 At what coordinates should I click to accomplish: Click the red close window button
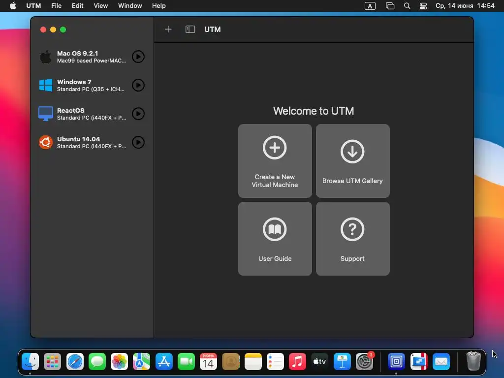pyautogui.click(x=43, y=30)
